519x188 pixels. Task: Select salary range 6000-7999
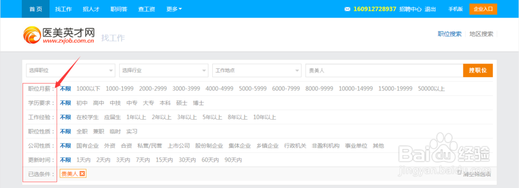pyautogui.click(x=286, y=89)
